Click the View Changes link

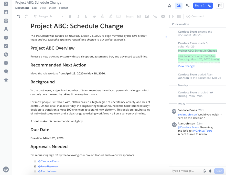[187, 66]
